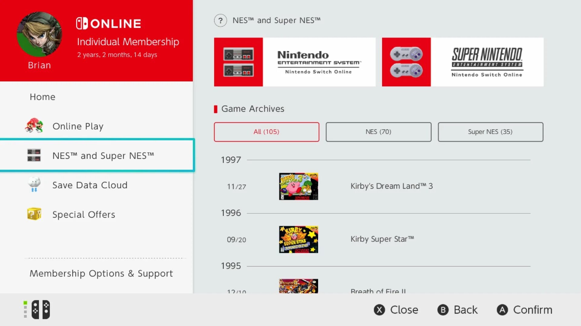This screenshot has height=326, width=581.
Task: Expand the 1995 game archive section
Action: (231, 266)
